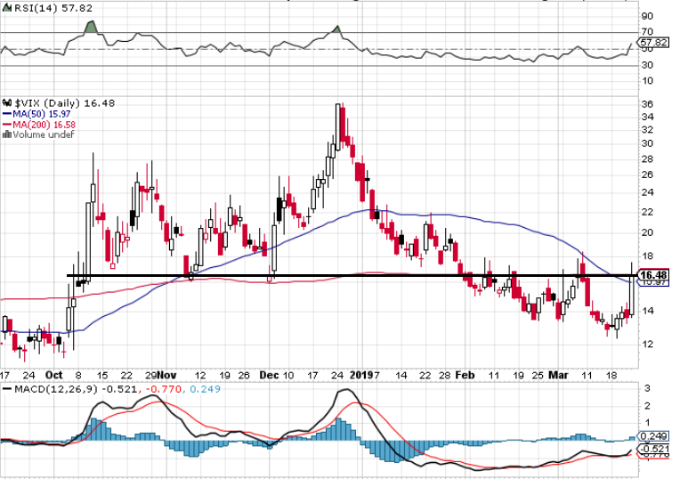680x479 pixels.
Task: Click the Nov label on date axis
Action: pyautogui.click(x=169, y=376)
